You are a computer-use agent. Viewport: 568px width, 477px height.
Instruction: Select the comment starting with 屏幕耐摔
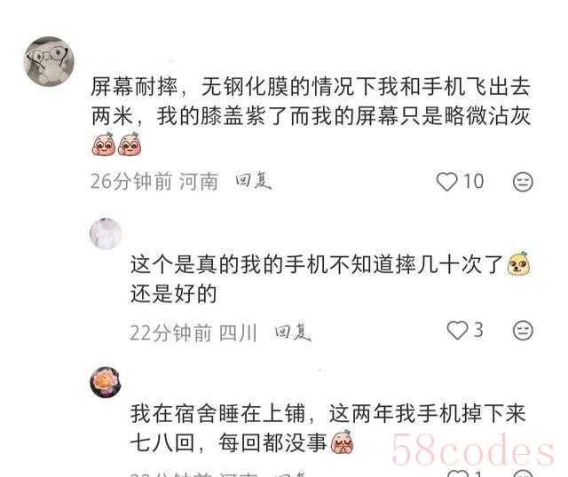[x=311, y=115]
